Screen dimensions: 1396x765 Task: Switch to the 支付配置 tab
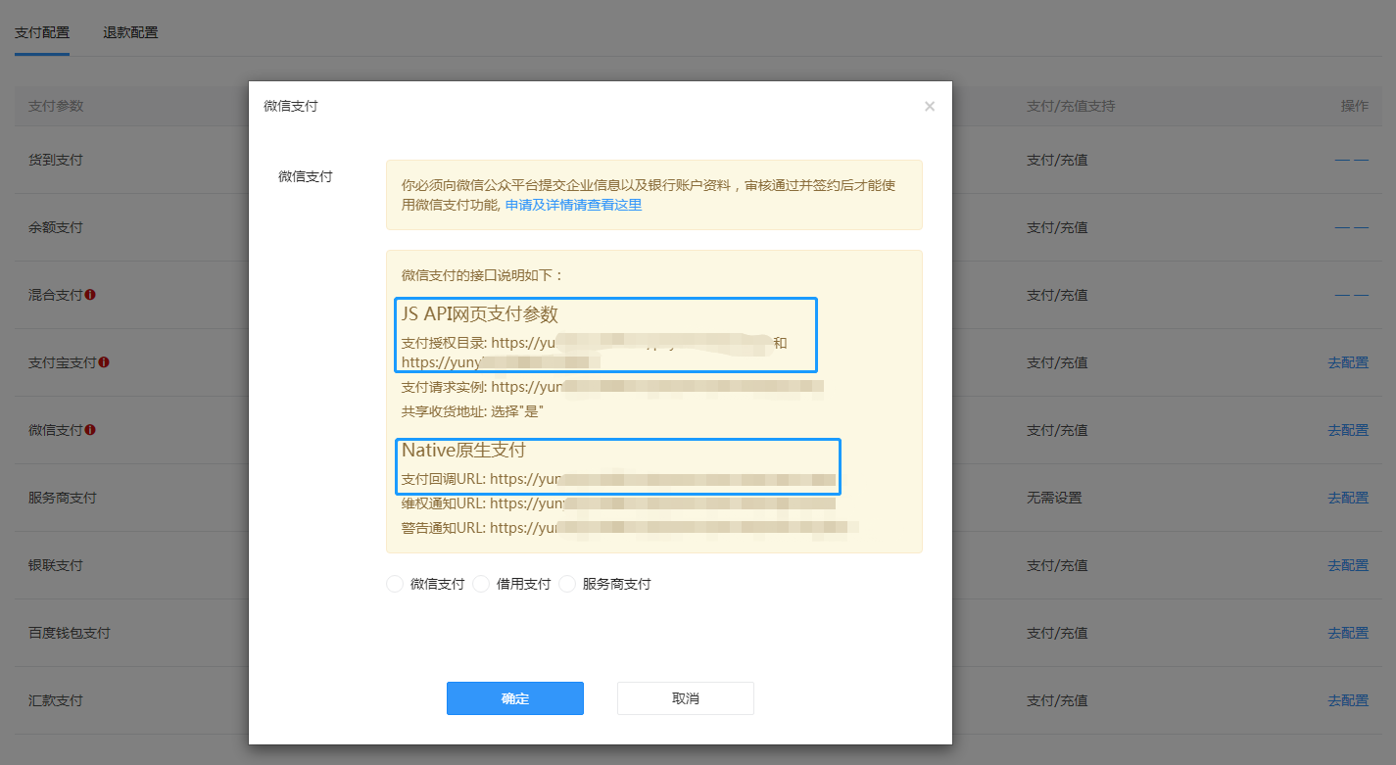42,32
